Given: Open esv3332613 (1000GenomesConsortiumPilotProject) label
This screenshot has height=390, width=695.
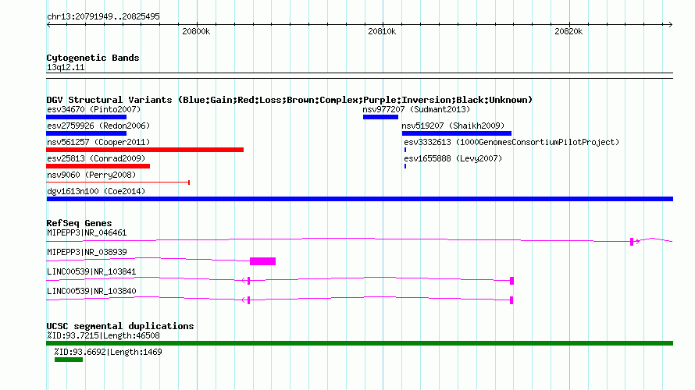Looking at the screenshot, I should (x=511, y=142).
